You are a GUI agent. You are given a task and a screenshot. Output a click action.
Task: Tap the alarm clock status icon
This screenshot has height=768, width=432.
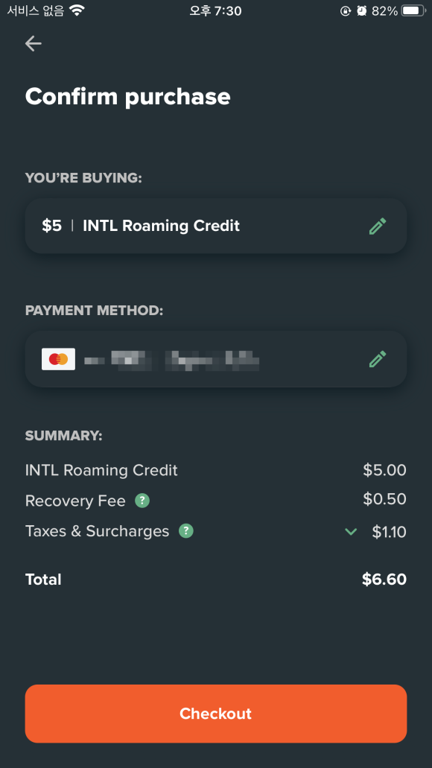pyautogui.click(x=362, y=10)
